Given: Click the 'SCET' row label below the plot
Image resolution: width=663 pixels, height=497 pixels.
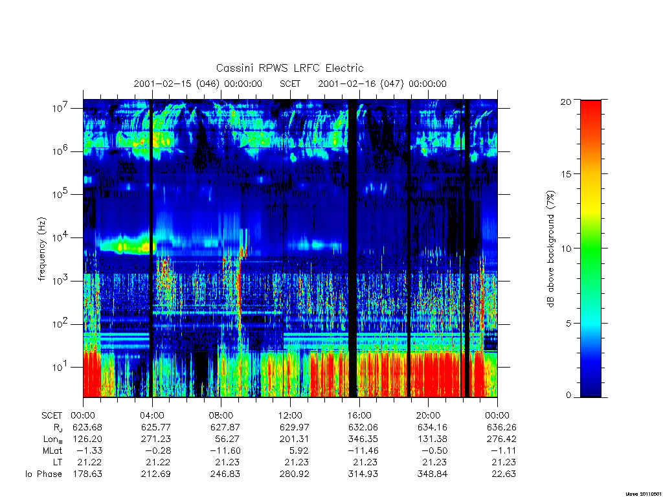Looking at the screenshot, I should point(52,415).
